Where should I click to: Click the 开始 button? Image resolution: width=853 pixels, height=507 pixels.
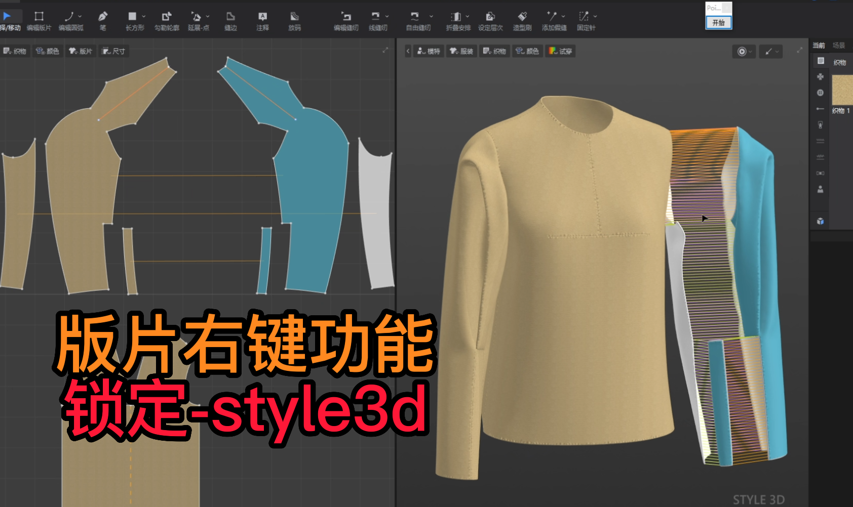(718, 23)
